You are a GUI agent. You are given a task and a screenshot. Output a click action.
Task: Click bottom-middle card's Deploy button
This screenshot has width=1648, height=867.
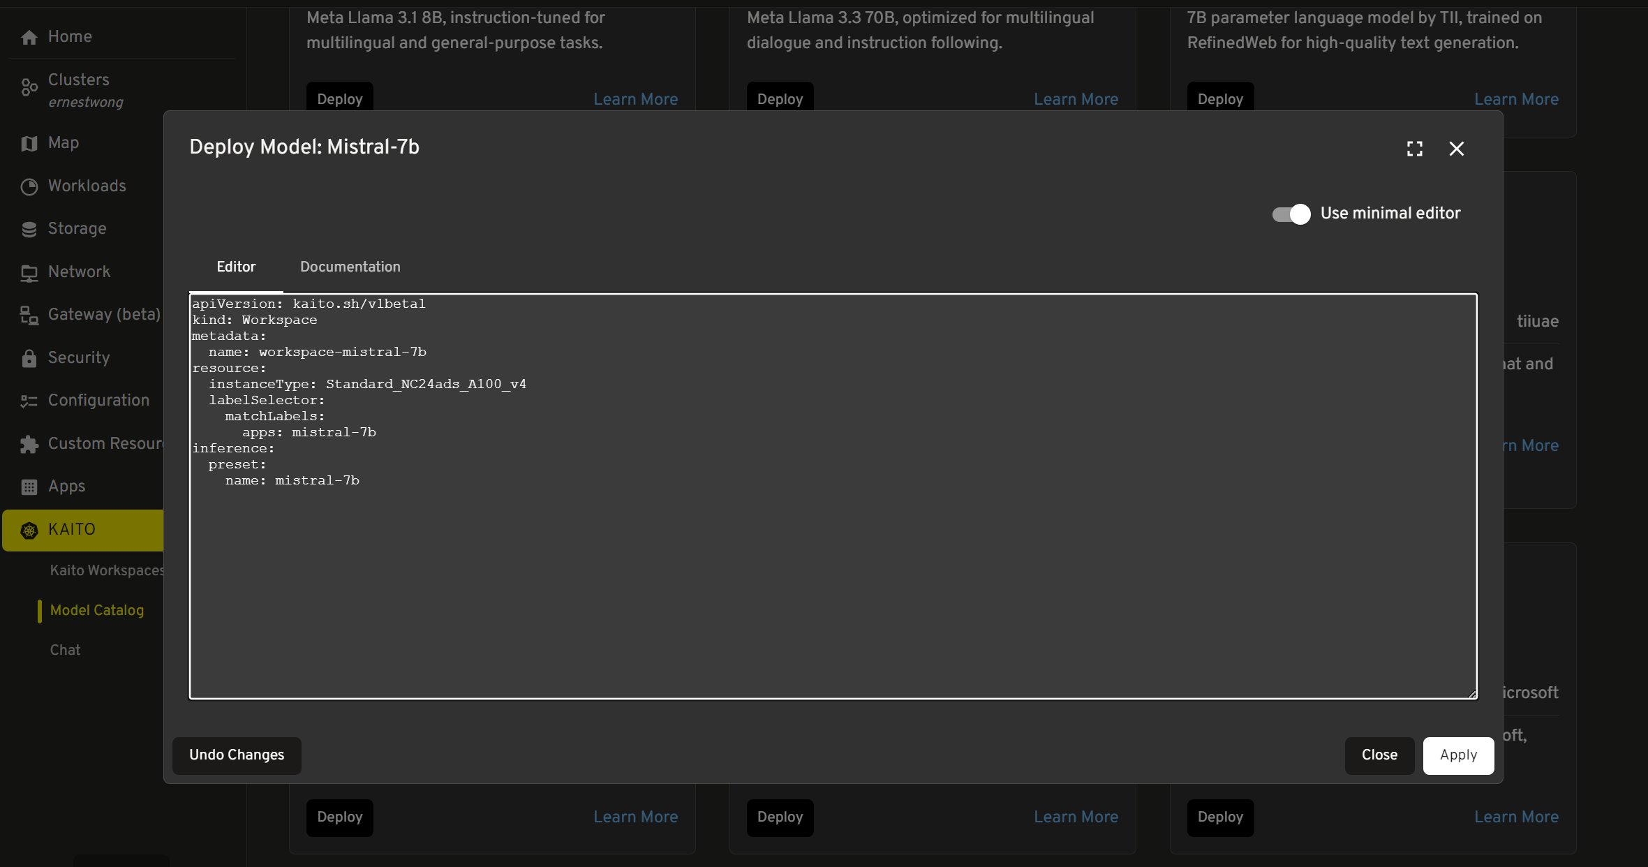tap(780, 817)
